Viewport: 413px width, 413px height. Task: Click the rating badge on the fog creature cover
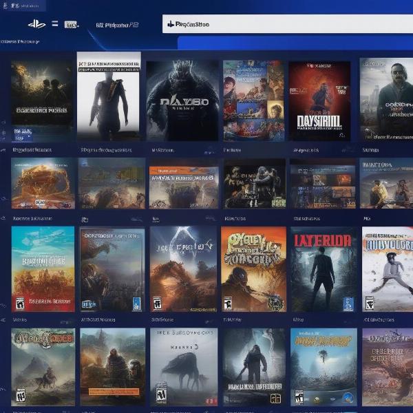(161, 394)
